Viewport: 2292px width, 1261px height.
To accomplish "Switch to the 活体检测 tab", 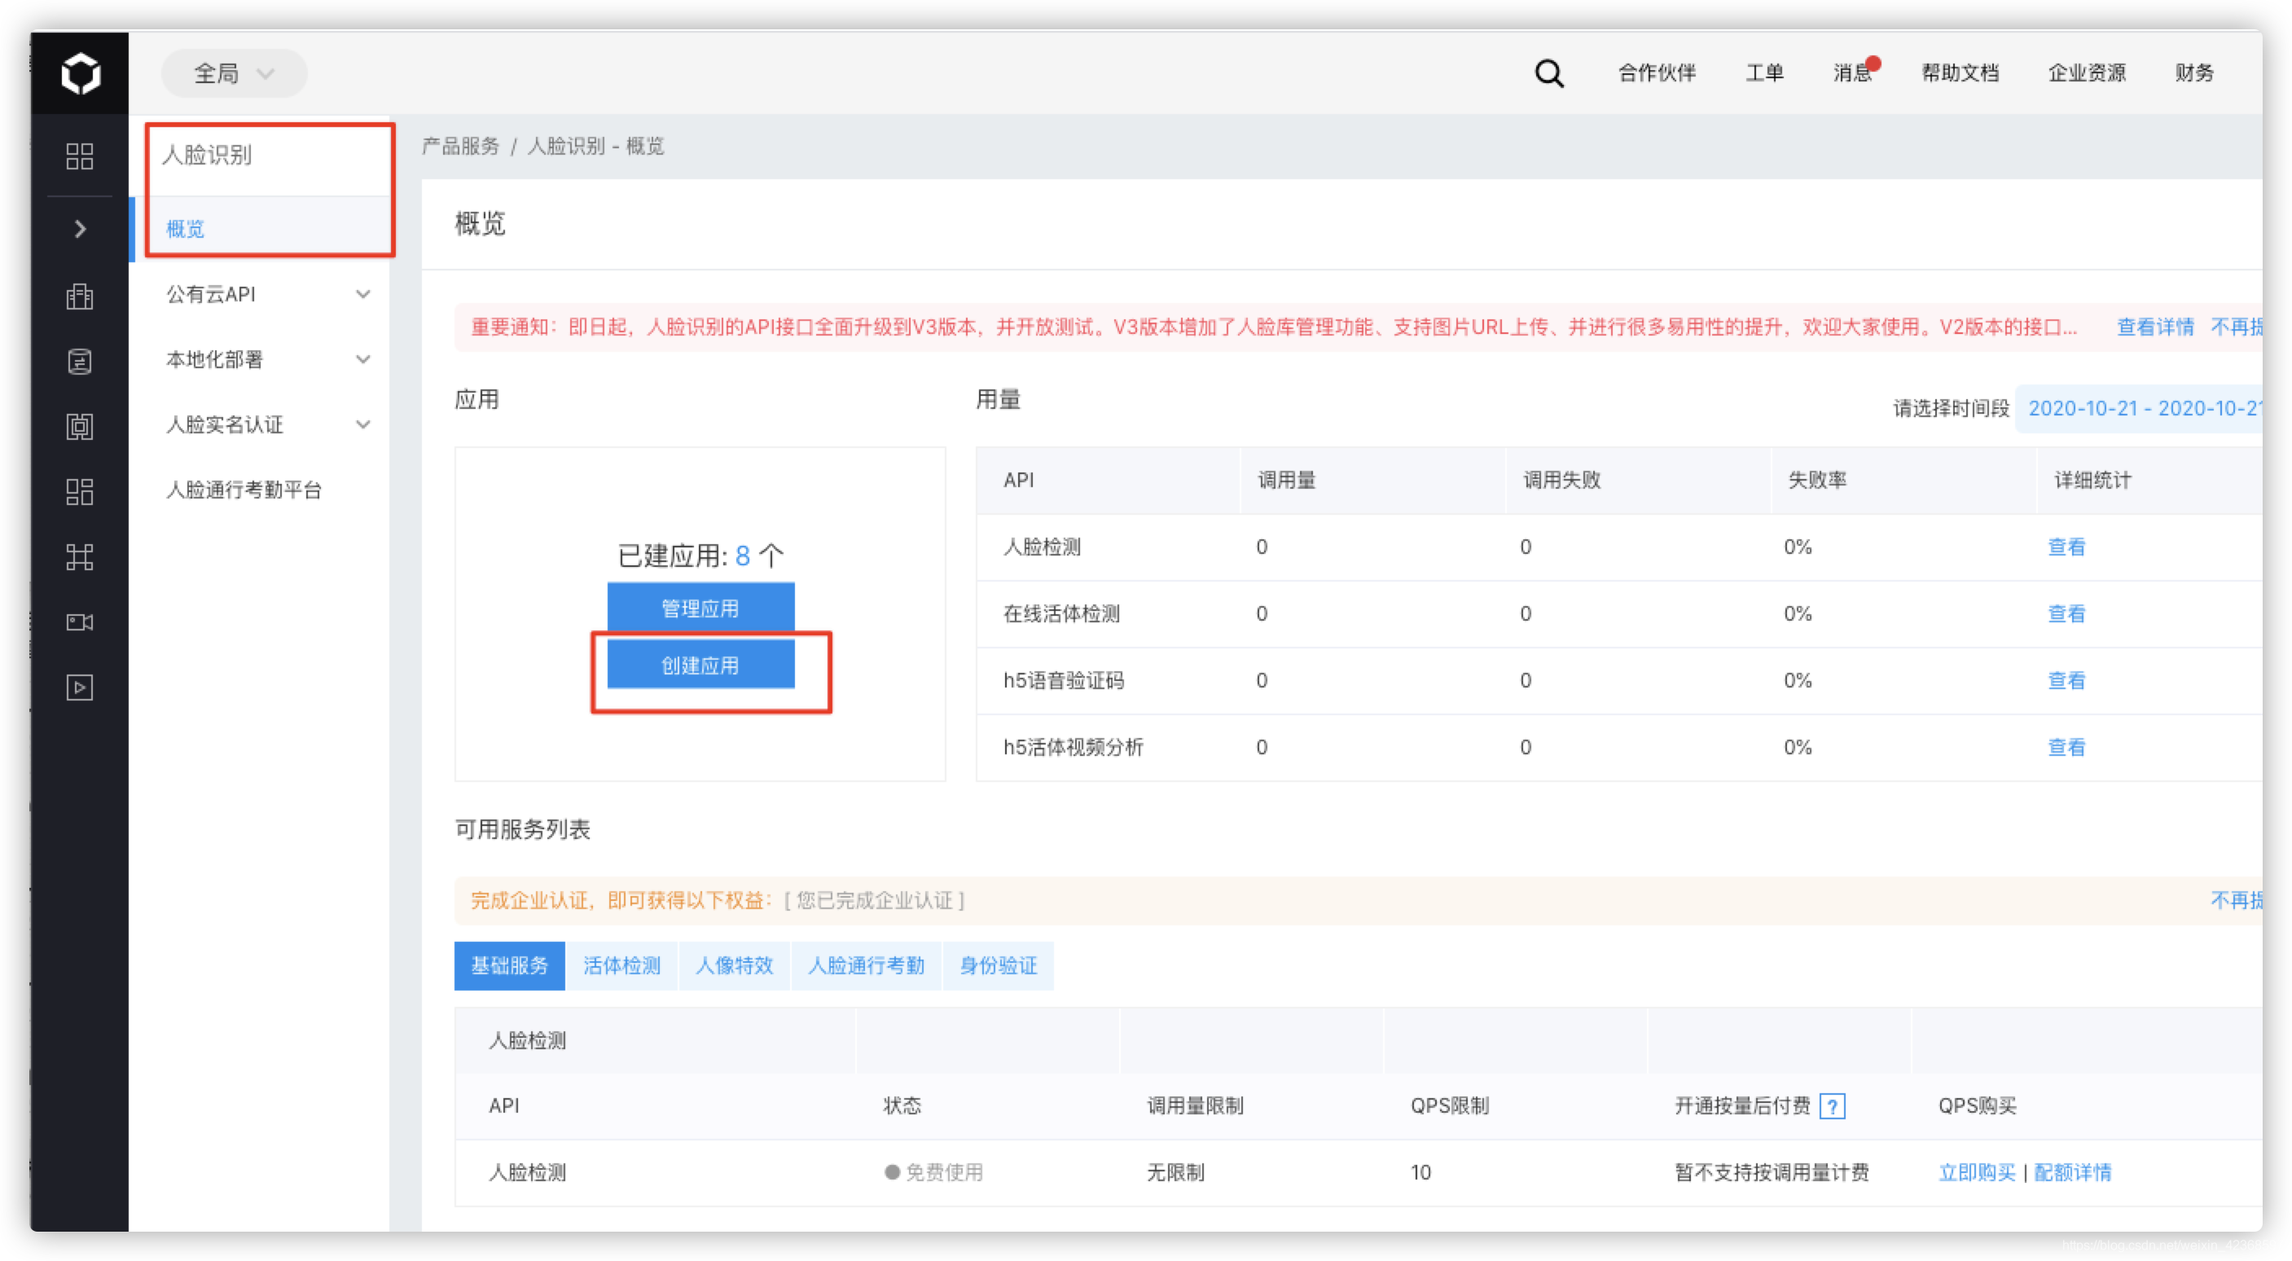I will tap(621, 965).
